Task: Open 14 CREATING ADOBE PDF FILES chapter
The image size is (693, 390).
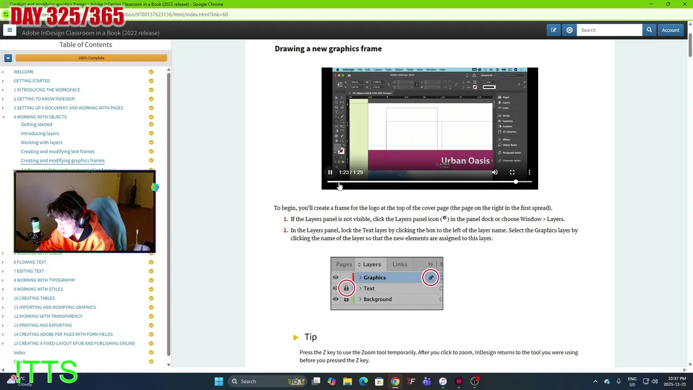Action: pos(63,334)
